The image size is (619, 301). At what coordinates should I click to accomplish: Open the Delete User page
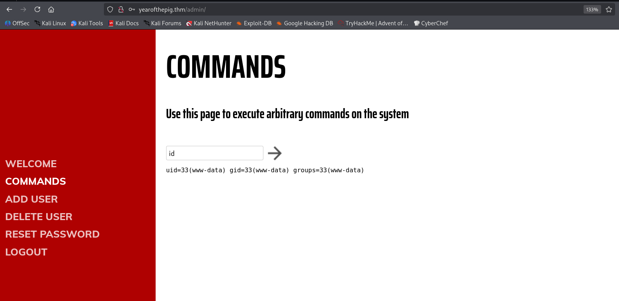39,217
